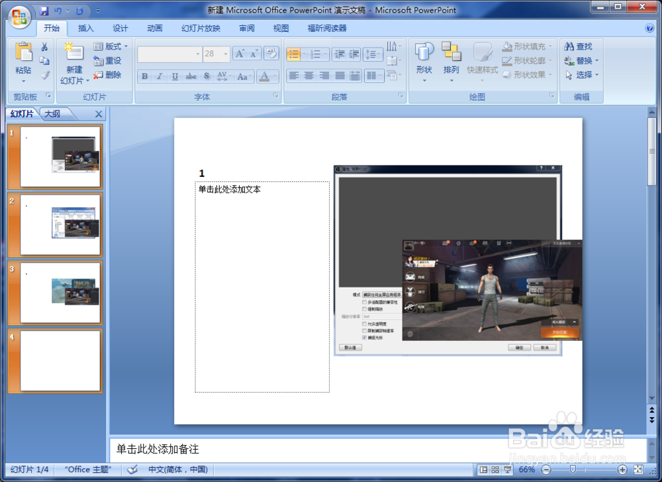Open Help with the question mark

pos(650,28)
